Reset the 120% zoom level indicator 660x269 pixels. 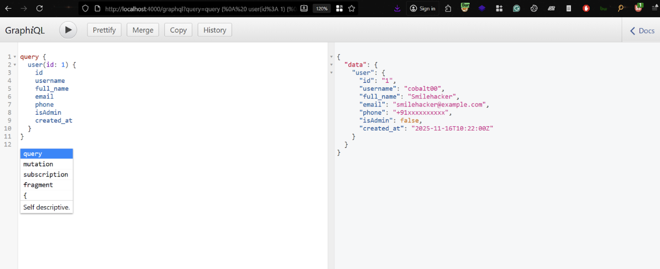[x=322, y=8]
